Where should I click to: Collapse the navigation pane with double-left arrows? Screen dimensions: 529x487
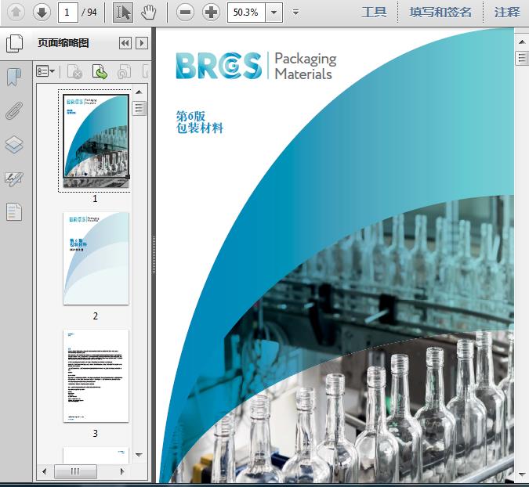[x=125, y=43]
